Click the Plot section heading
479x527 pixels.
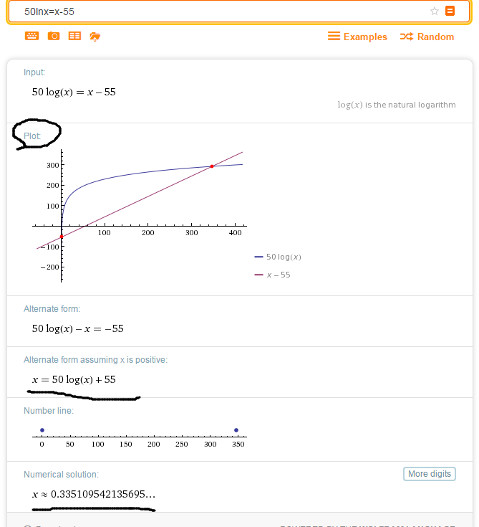coord(32,136)
